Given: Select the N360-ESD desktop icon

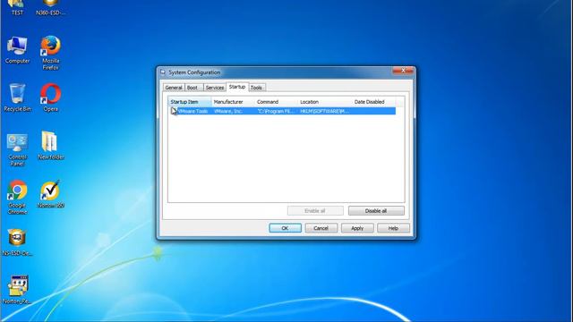Looking at the screenshot, I should 50,8.
